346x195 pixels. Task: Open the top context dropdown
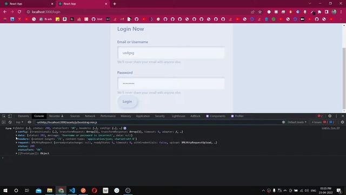[x=19, y=122]
